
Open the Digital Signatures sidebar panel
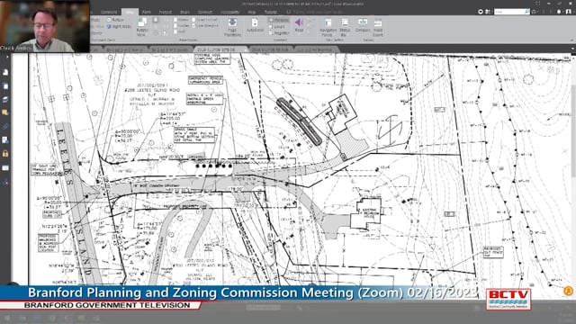point(5,140)
